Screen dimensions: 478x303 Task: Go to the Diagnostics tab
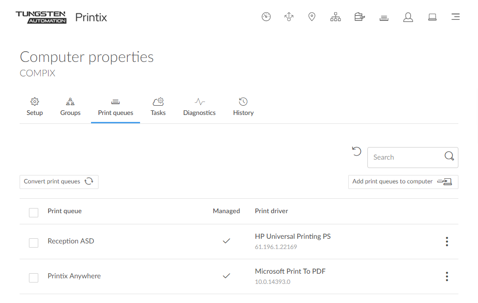coord(199,107)
